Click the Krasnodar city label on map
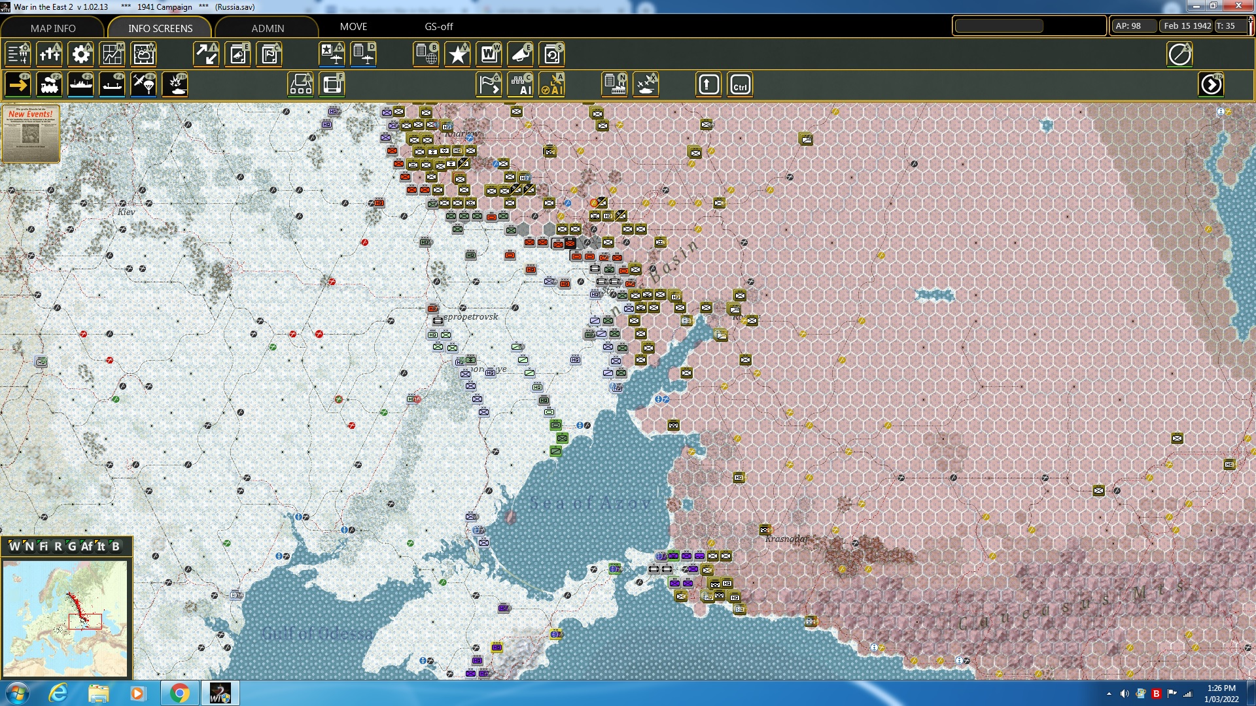The width and height of the screenshot is (1256, 706). [787, 539]
